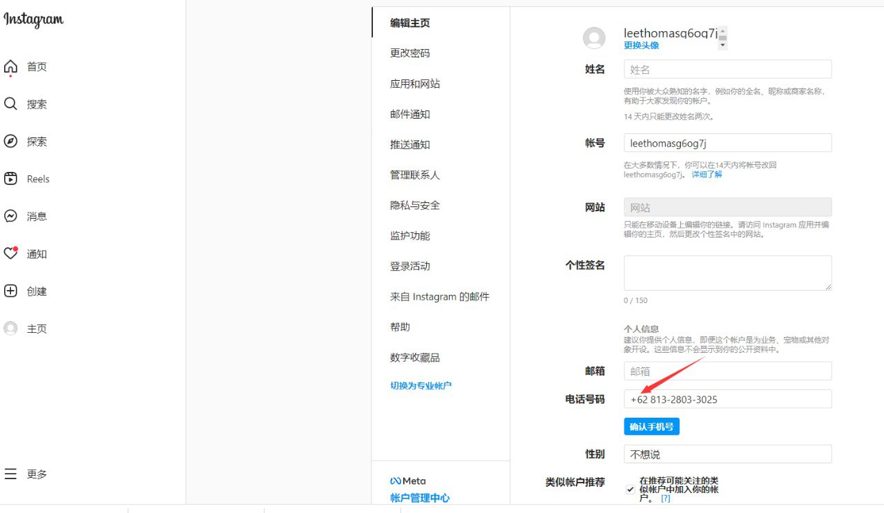Click the profile avatar next to username
This screenshot has width=884, height=513.
coord(594,38)
